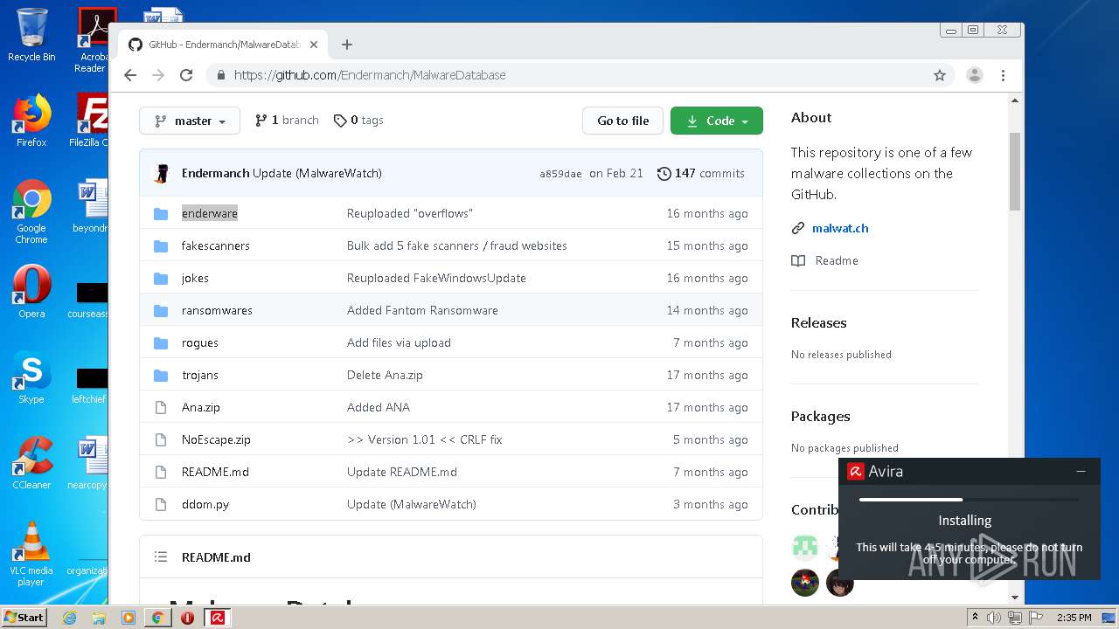Screen dimensions: 1119x629
Task: Reload the GitHub page
Action: coord(186,75)
